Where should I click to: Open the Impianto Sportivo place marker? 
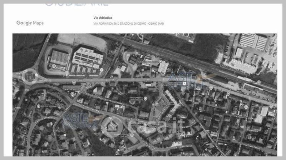132,135
